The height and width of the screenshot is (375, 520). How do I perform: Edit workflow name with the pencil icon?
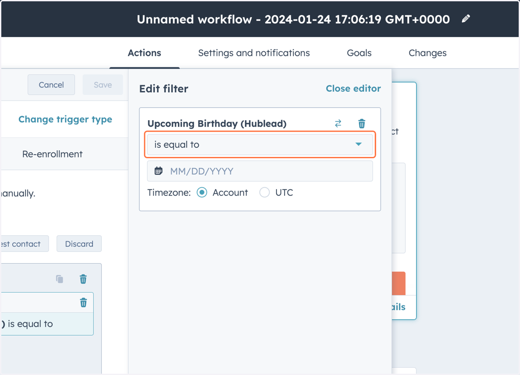coord(466,19)
